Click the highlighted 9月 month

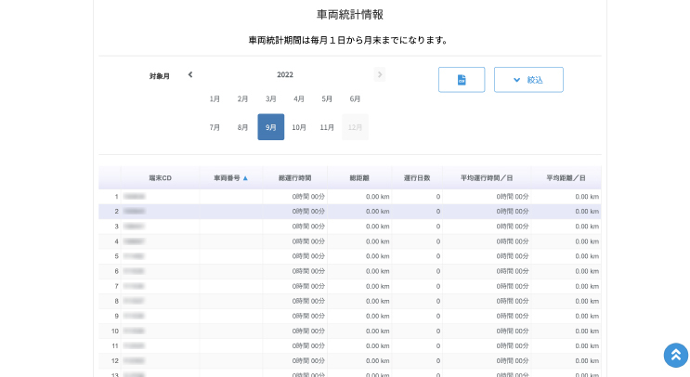tap(270, 127)
